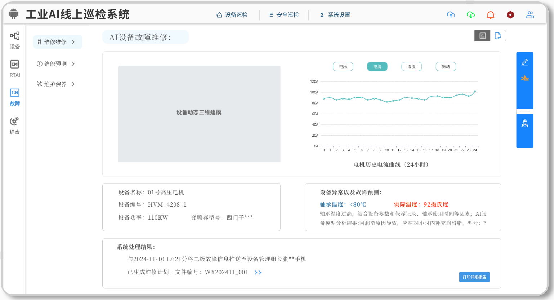
Task: Open the RTAI sidebar section
Action: (15, 68)
